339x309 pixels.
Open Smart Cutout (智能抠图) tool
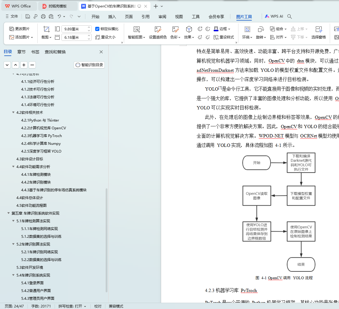136,32
